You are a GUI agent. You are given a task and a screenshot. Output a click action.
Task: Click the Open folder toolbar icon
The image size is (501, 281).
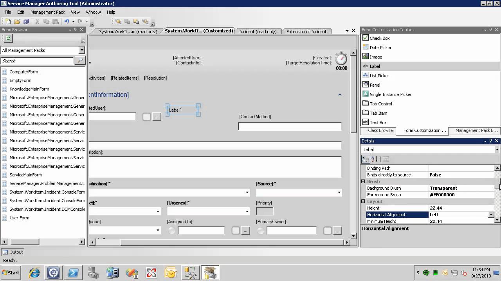pos(17,22)
